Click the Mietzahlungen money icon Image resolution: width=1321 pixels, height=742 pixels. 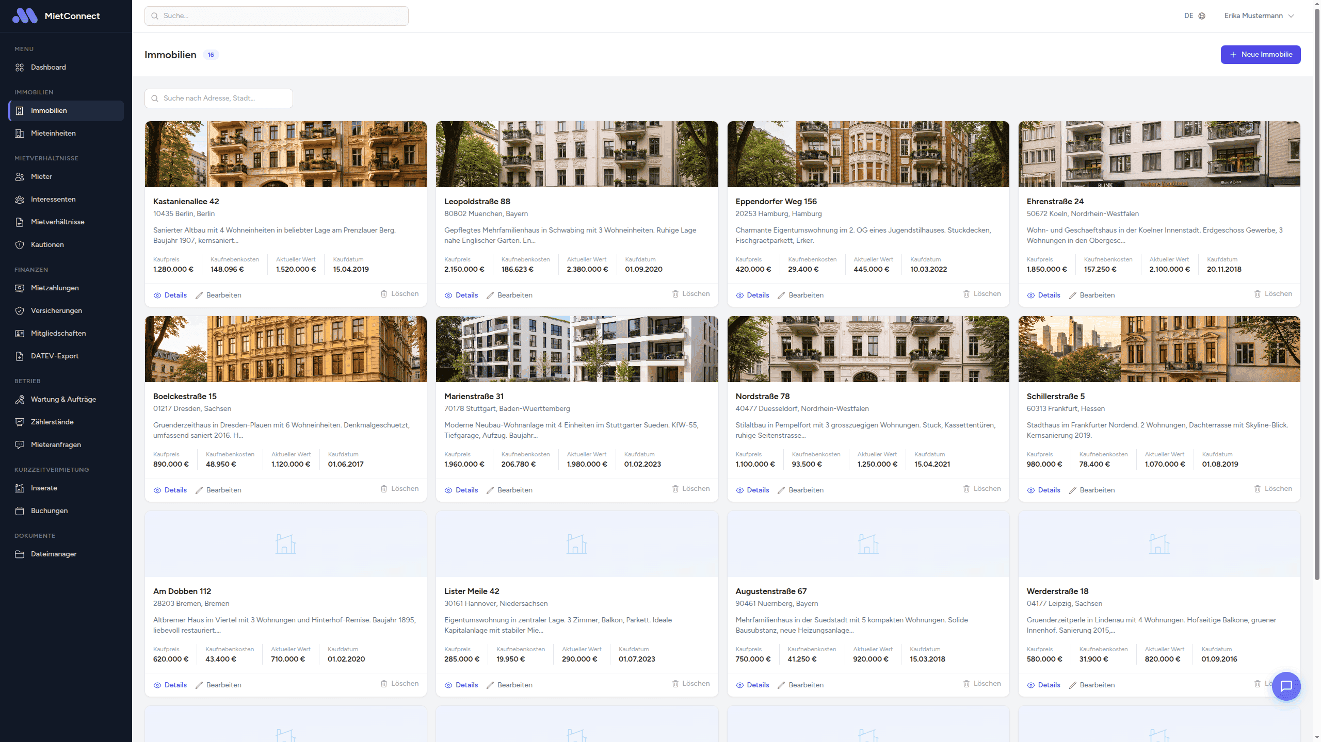20,288
